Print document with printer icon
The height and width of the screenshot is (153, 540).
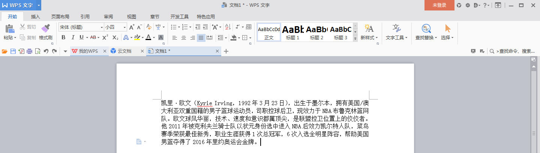click(x=29, y=51)
